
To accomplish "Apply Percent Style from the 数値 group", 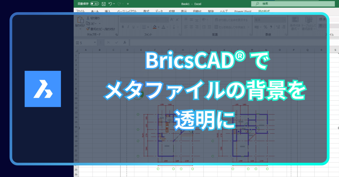I will tap(265, 27).
